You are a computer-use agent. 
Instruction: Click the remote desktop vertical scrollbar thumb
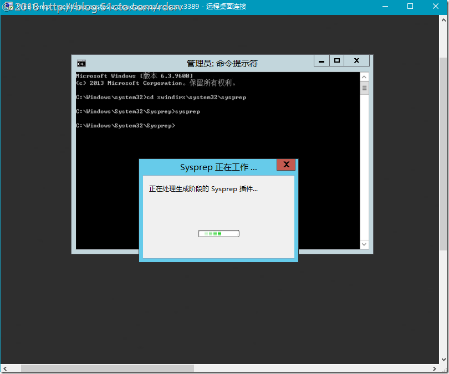[443, 154]
